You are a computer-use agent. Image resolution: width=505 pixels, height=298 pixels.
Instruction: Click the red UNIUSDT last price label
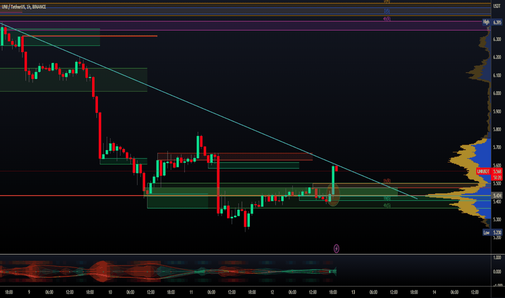[483, 171]
